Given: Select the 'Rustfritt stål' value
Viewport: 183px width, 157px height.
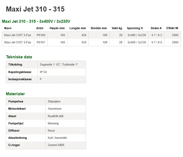Looking at the screenshot, I should (x=56, y=116).
